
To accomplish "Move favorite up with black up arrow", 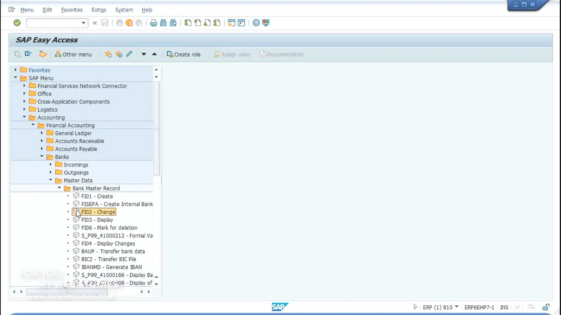I will (154, 54).
